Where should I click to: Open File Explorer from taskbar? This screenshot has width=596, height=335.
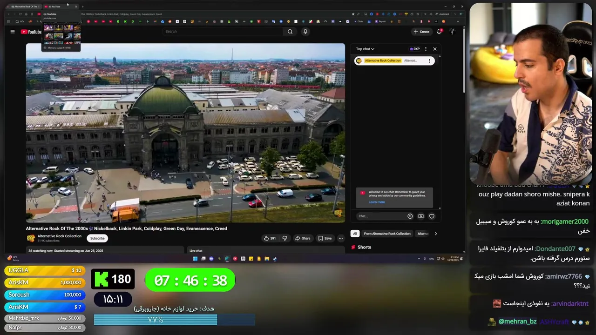267,259
